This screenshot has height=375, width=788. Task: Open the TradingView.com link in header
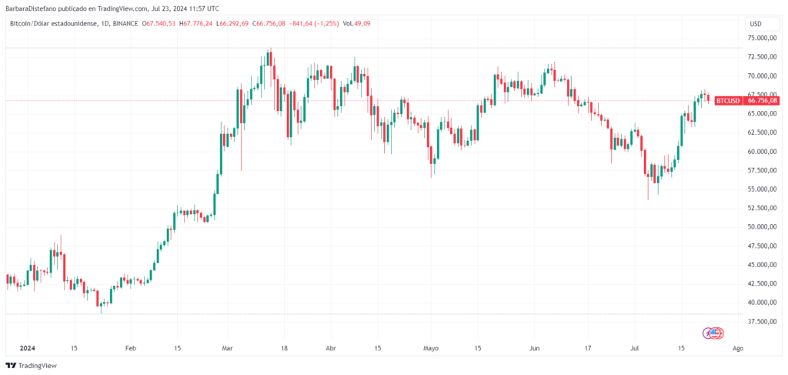pyautogui.click(x=124, y=8)
